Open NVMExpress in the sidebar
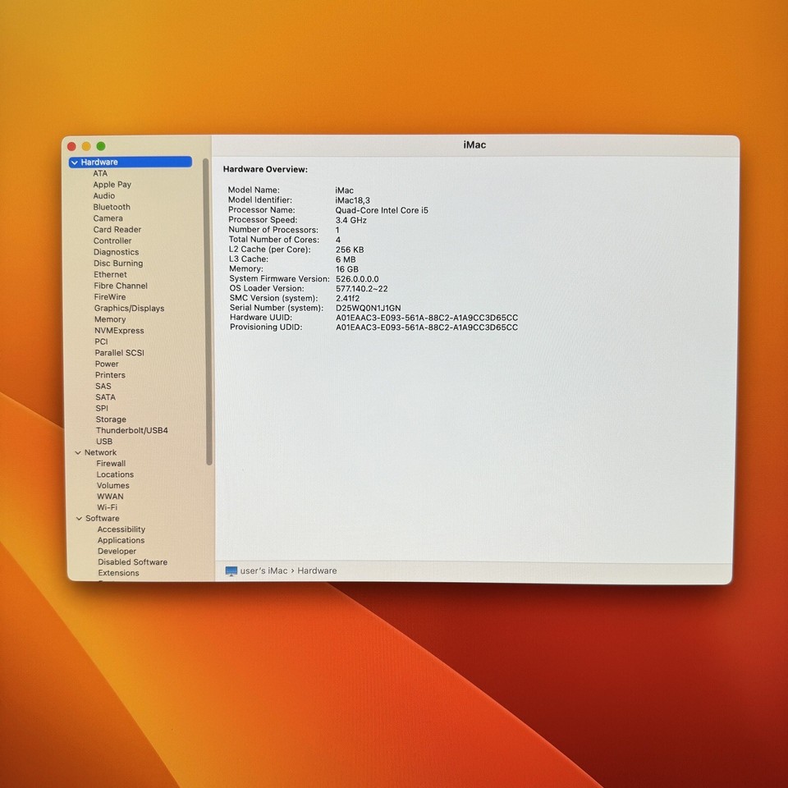The image size is (788, 788). [x=119, y=331]
